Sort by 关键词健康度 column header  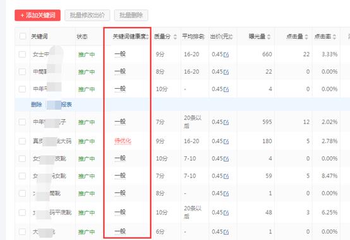(131, 37)
